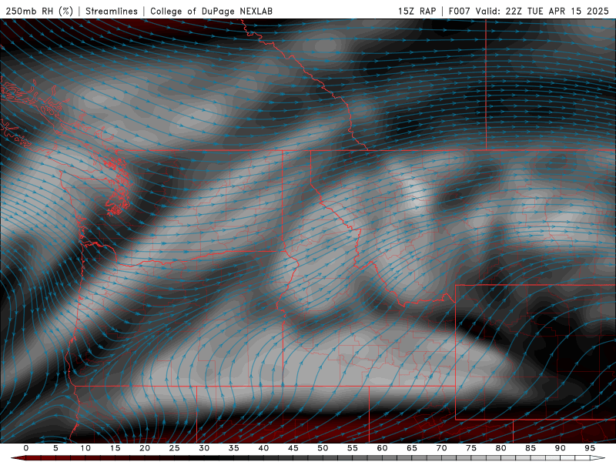Image resolution: width=616 pixels, height=462 pixels.
Task: Click the '85' colorbar label
Action: click(x=531, y=448)
